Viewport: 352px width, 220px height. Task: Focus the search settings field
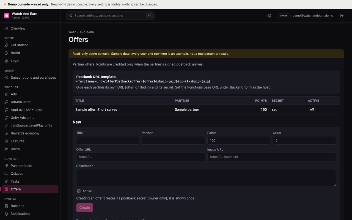[110, 16]
